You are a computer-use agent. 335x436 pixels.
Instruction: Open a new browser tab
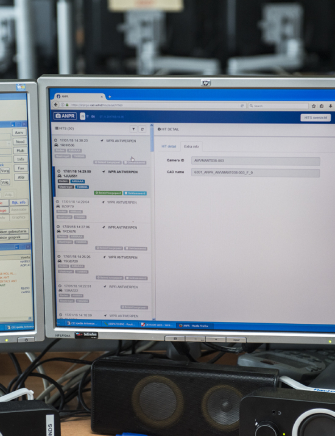pos(110,97)
